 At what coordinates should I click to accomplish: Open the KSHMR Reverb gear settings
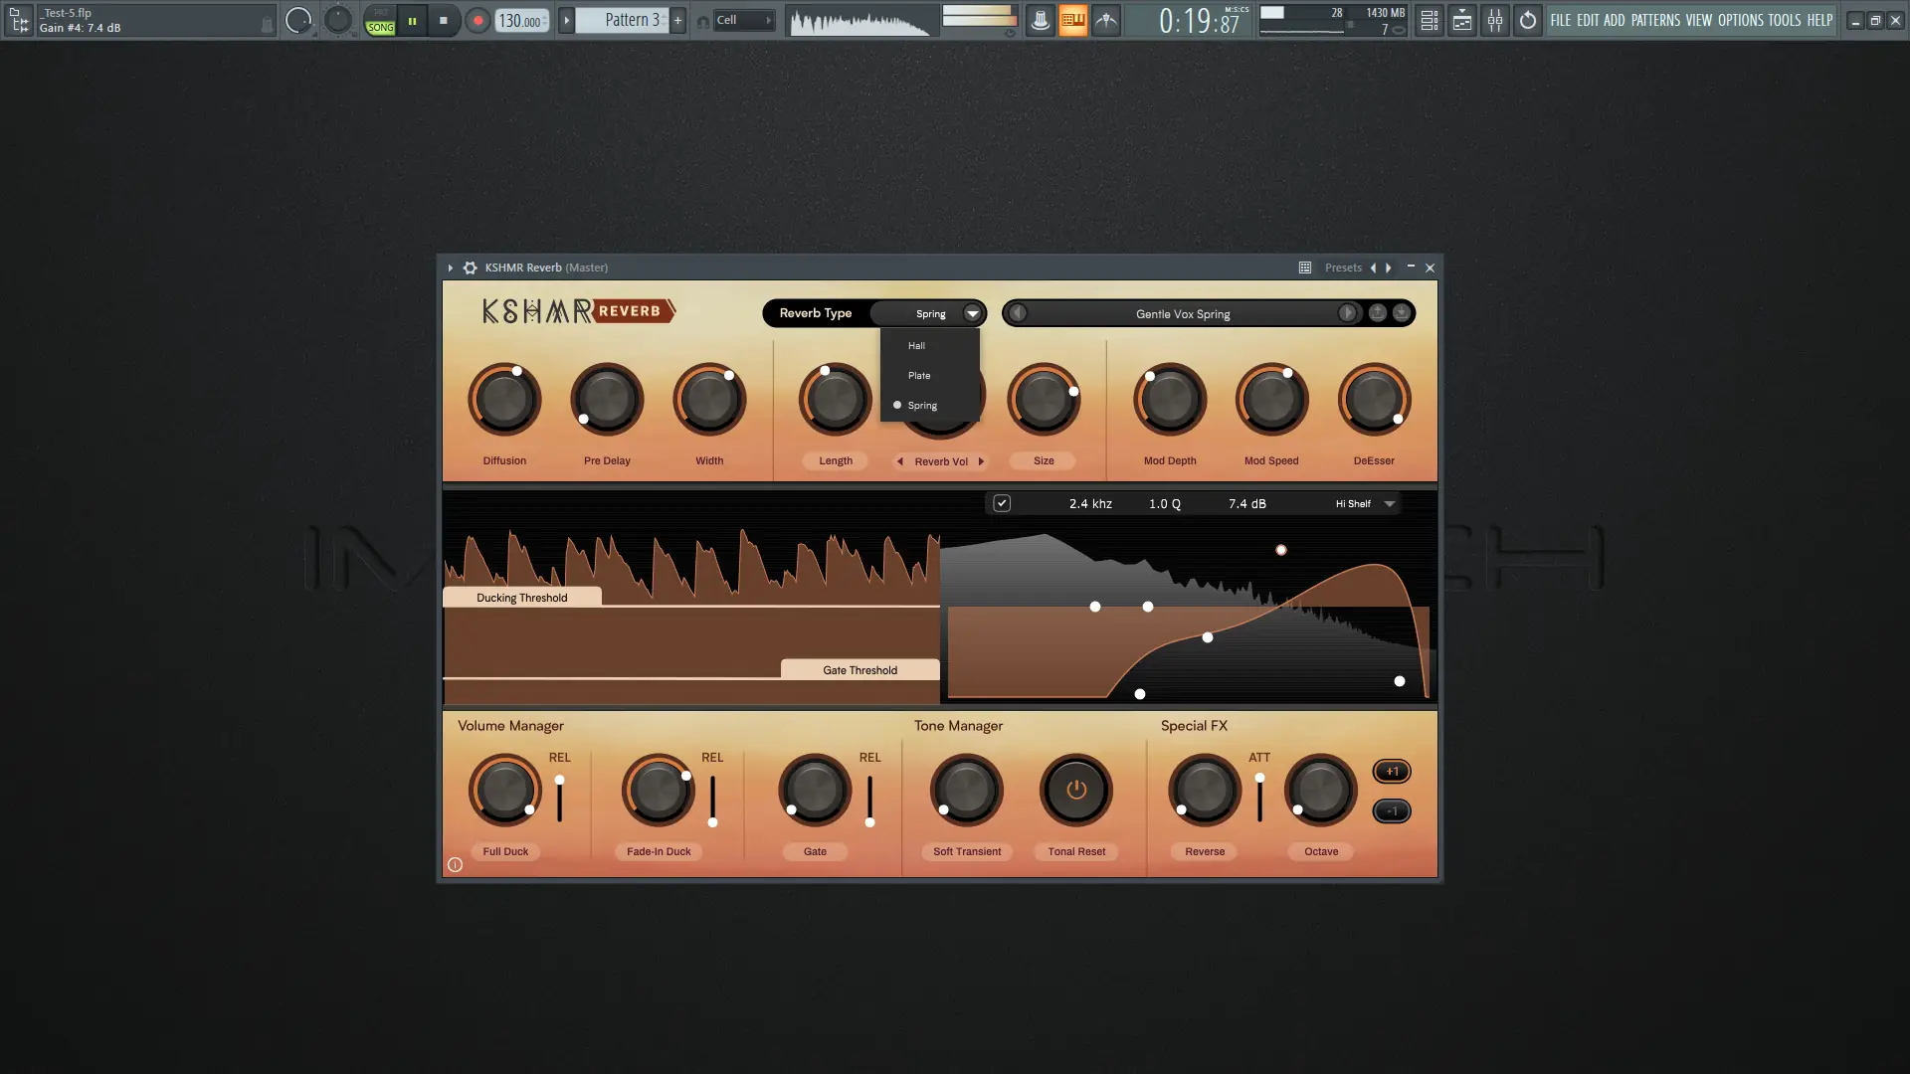click(471, 268)
